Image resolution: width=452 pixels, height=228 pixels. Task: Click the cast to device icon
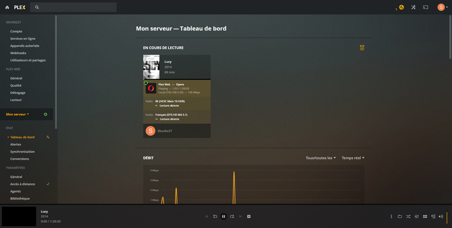(x=426, y=7)
